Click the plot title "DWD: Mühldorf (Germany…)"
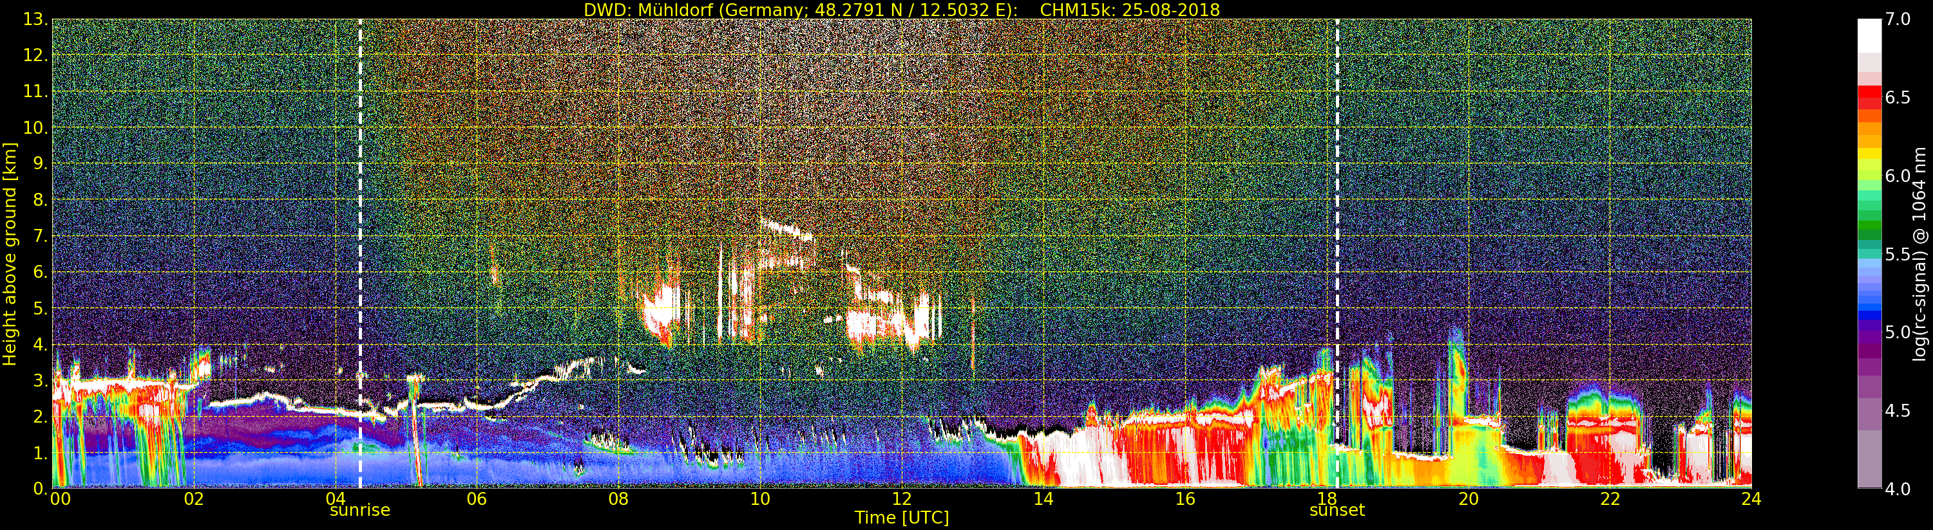Image resolution: width=1933 pixels, height=530 pixels. click(902, 10)
